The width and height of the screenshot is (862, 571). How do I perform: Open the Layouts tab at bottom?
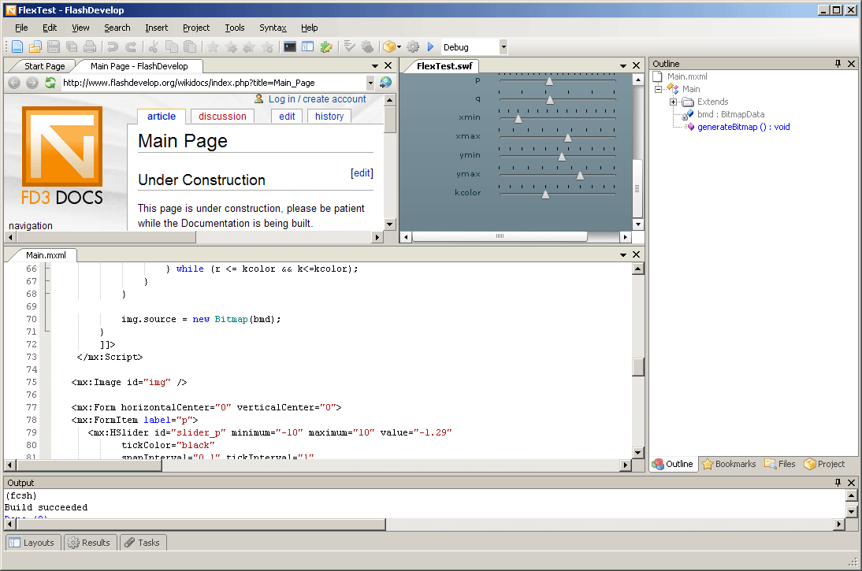coord(32,543)
